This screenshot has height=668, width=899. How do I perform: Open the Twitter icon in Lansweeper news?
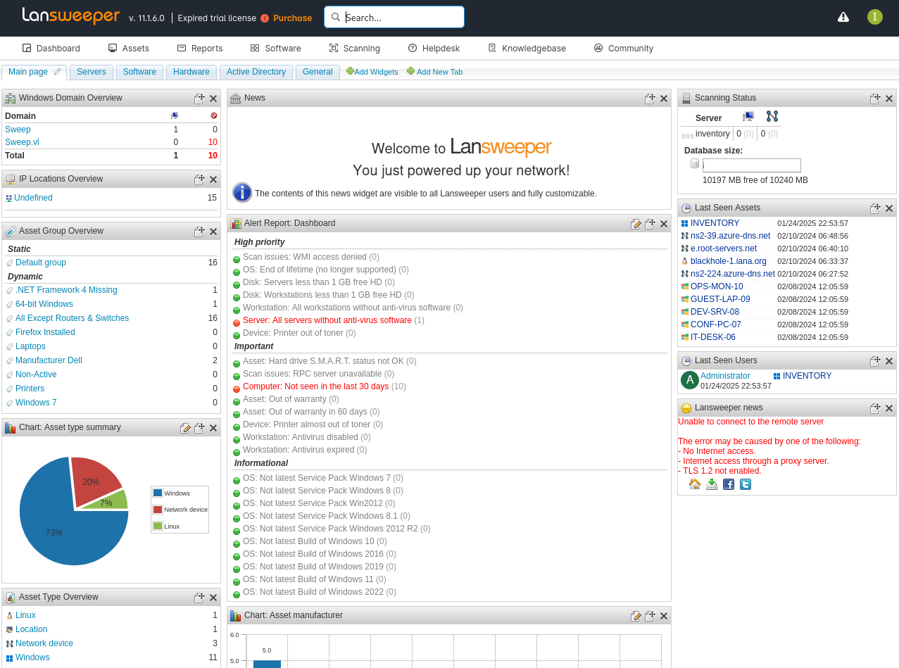tap(746, 484)
